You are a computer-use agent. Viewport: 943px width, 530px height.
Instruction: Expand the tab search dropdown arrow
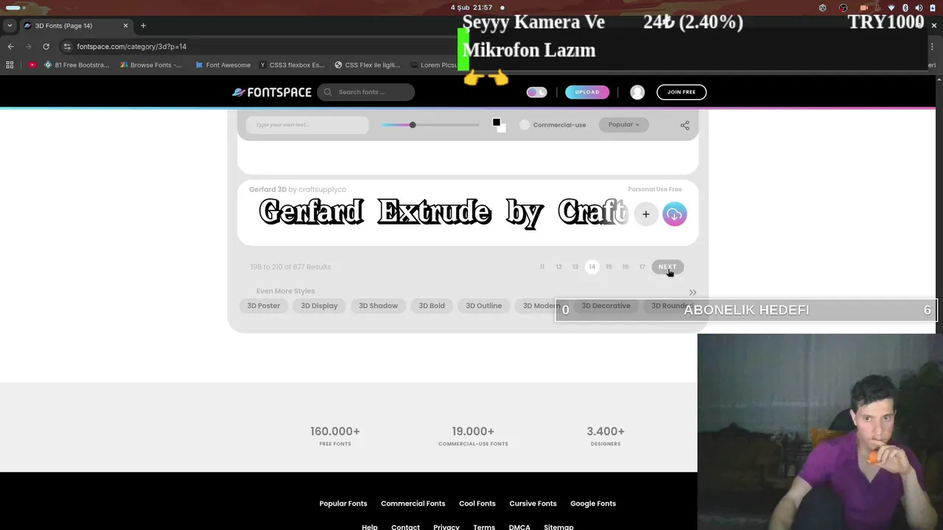(10, 26)
